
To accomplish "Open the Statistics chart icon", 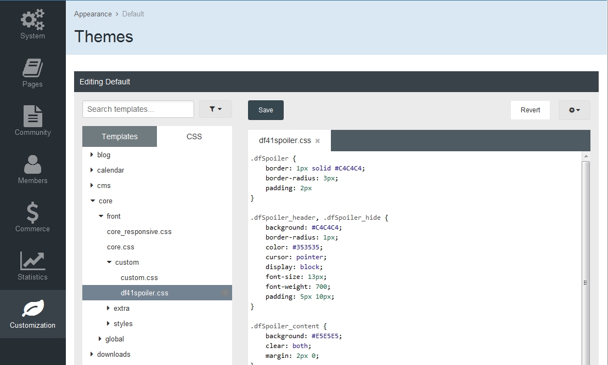I will (x=32, y=261).
